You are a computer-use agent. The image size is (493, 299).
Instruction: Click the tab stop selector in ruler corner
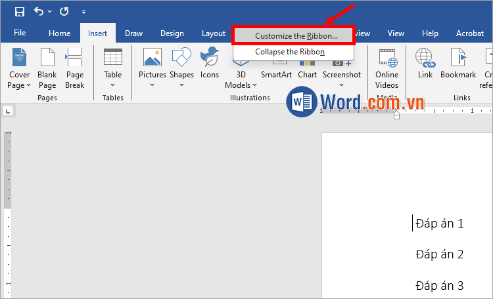[8, 111]
